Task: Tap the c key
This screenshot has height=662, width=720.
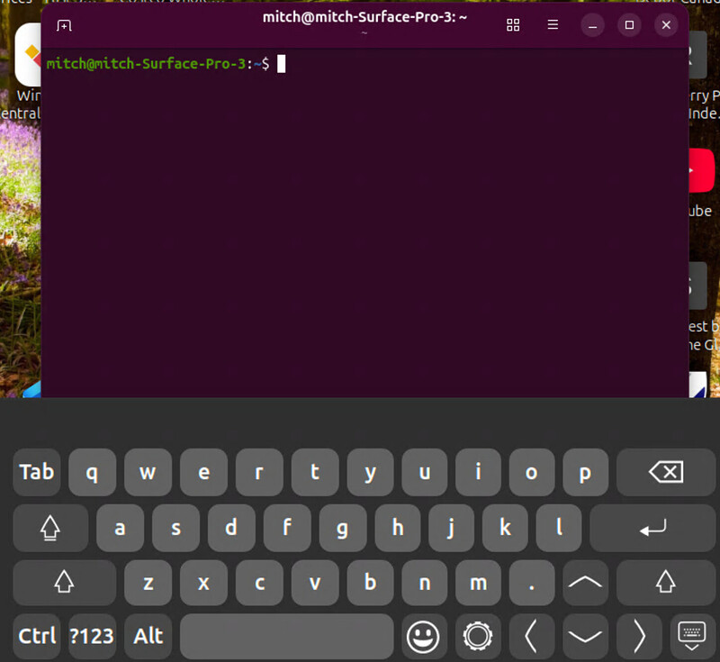Action: pyautogui.click(x=259, y=583)
